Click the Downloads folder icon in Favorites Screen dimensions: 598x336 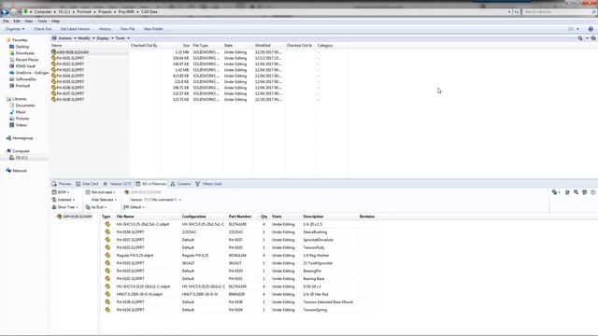[x=12, y=53]
